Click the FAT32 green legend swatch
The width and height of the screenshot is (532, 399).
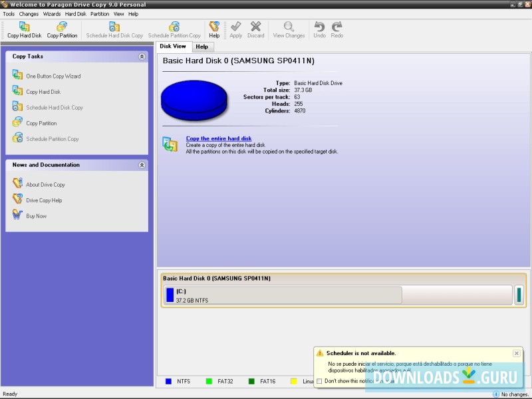209,381
